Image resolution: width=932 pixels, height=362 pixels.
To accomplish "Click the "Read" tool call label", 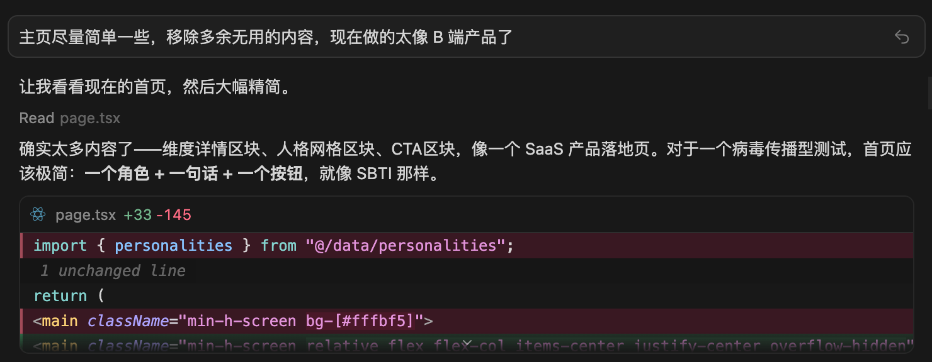I will [x=37, y=118].
